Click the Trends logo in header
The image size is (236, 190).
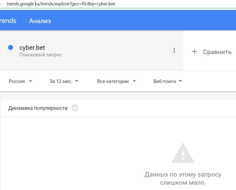pos(8,21)
